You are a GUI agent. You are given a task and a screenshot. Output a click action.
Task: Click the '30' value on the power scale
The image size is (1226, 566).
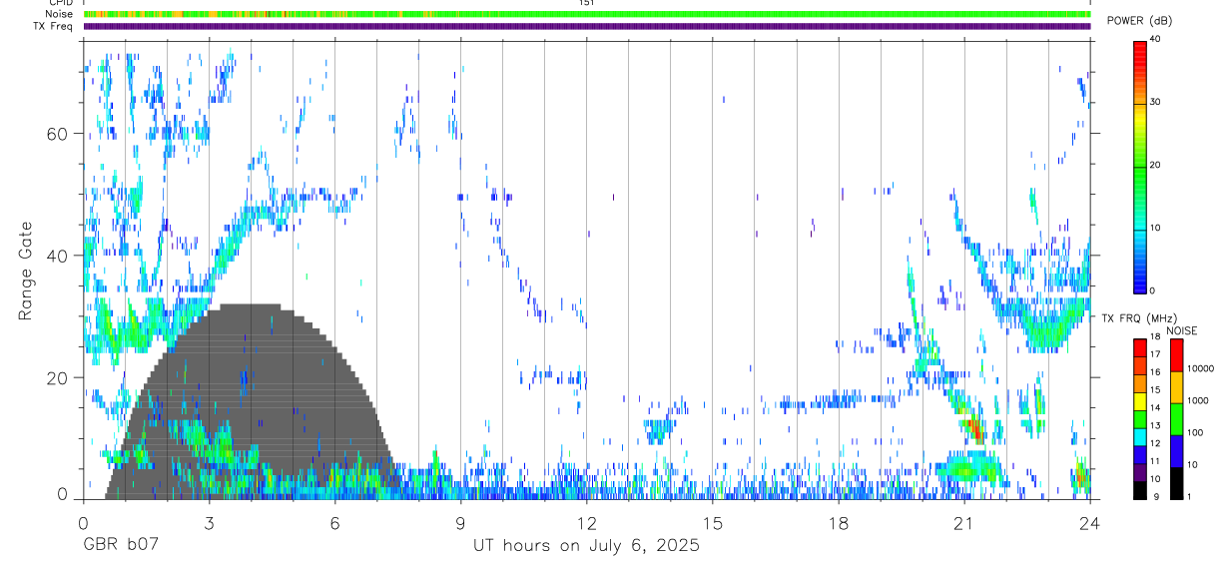point(1154,103)
